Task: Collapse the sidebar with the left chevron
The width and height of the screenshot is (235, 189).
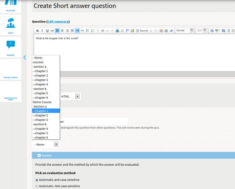Action: [x=25, y=58]
